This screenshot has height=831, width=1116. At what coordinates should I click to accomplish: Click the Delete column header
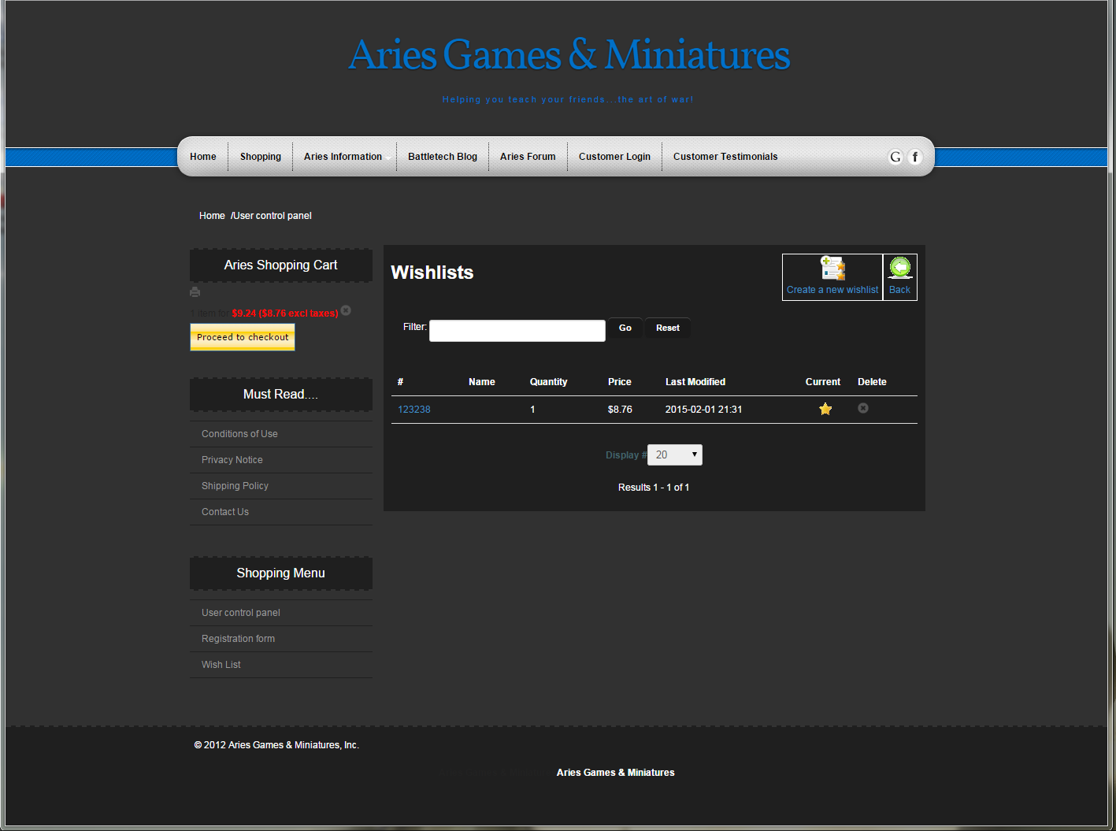872,382
